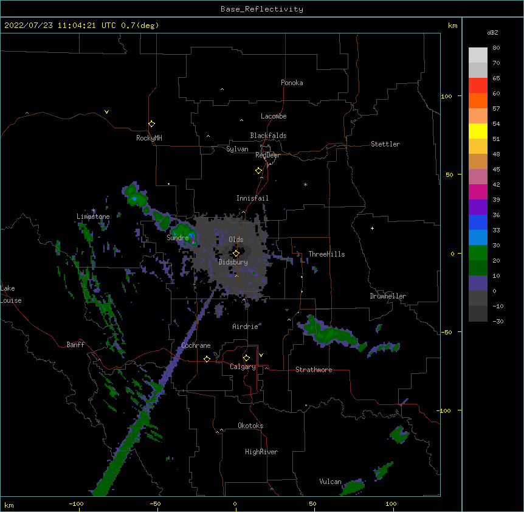Click the Vulcan town label

[330, 482]
